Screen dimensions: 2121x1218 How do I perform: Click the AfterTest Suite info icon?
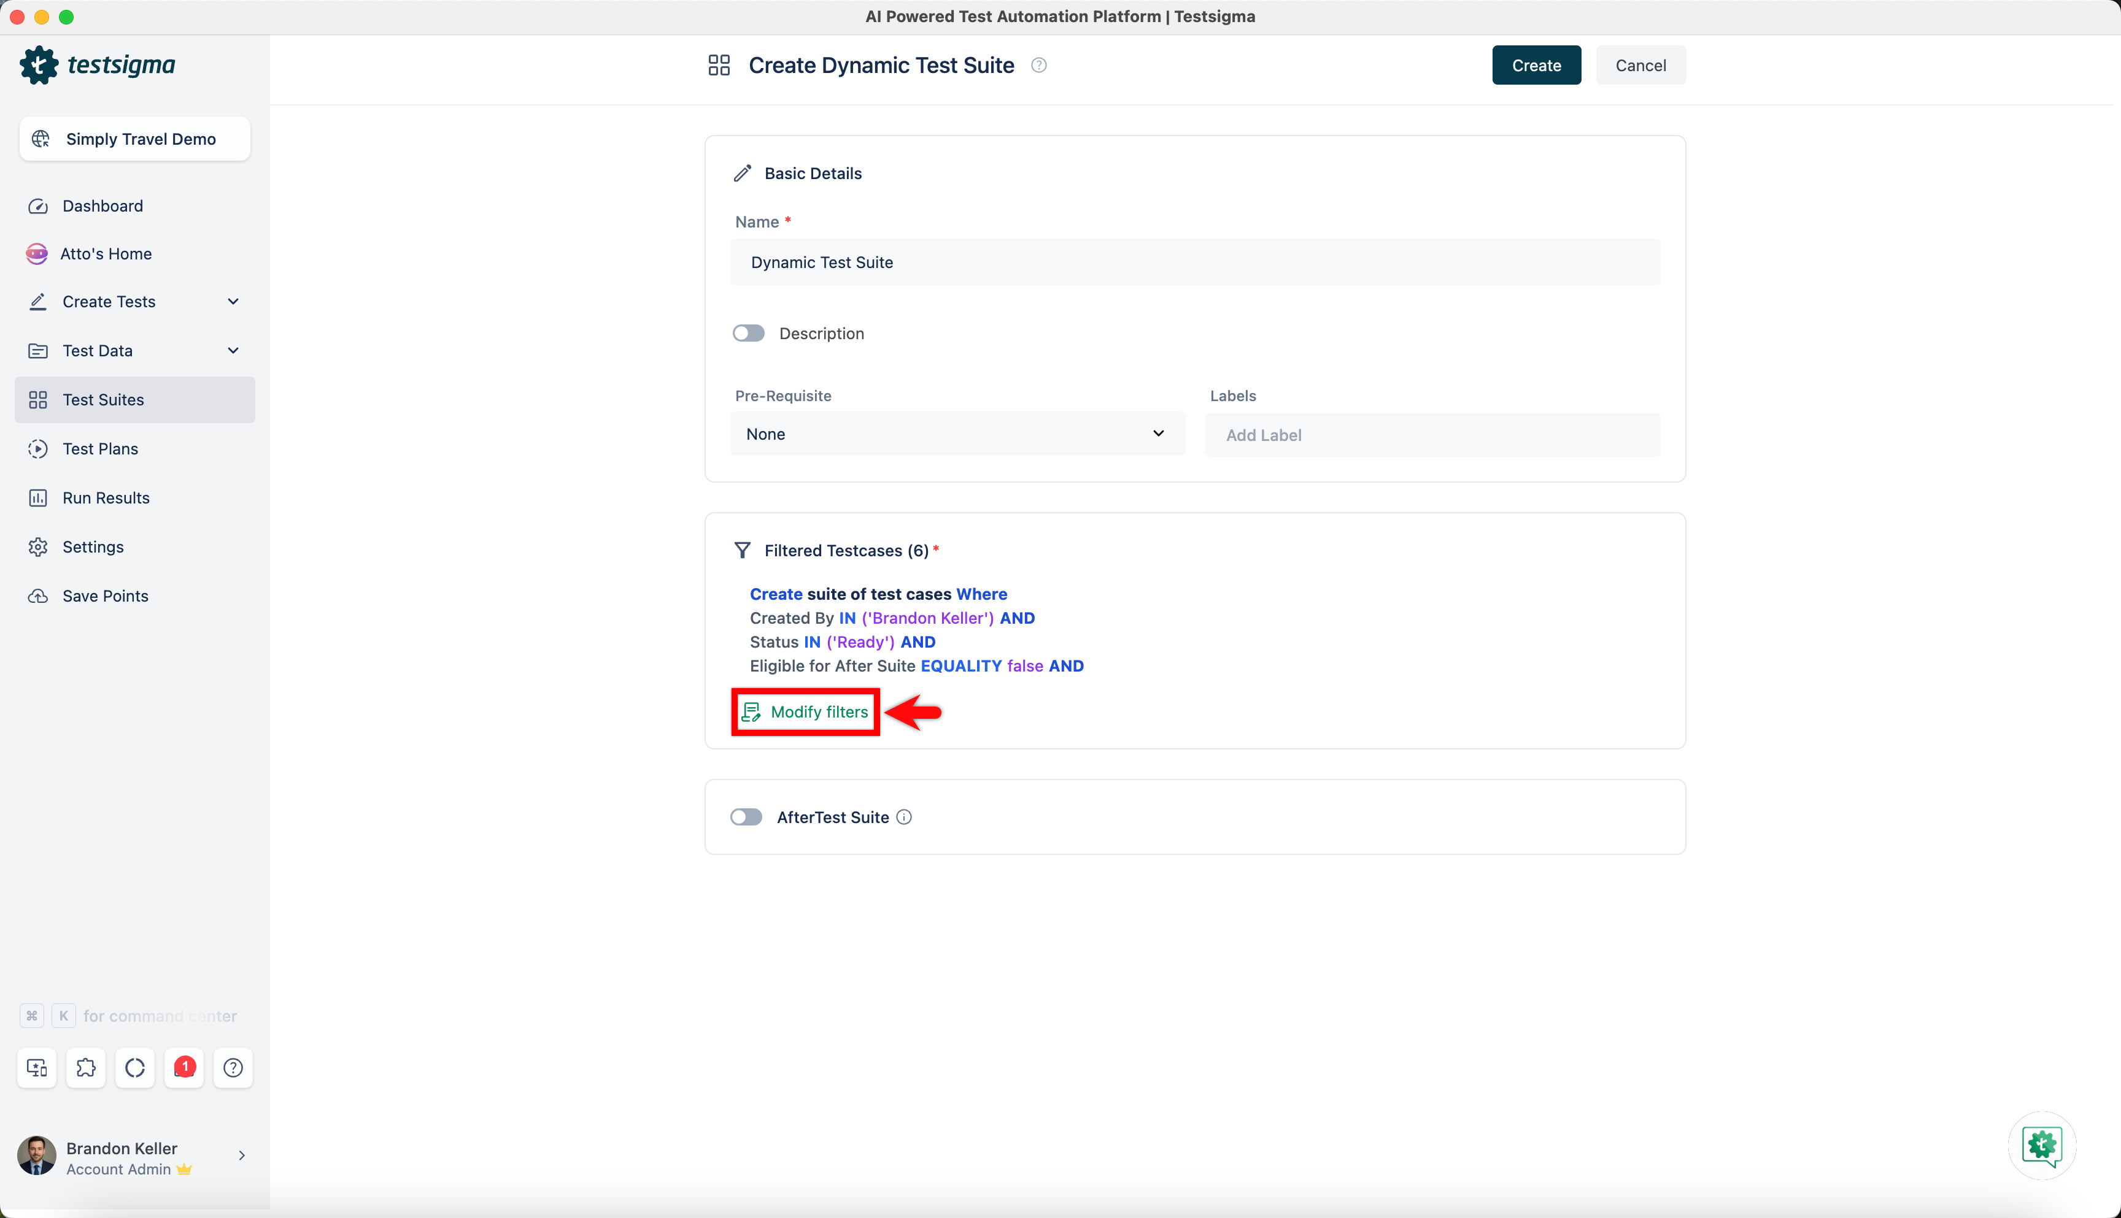click(x=904, y=818)
